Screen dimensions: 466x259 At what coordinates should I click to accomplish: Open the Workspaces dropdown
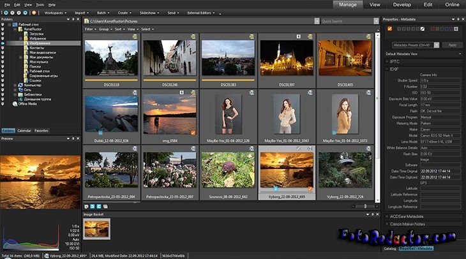pyautogui.click(x=58, y=12)
